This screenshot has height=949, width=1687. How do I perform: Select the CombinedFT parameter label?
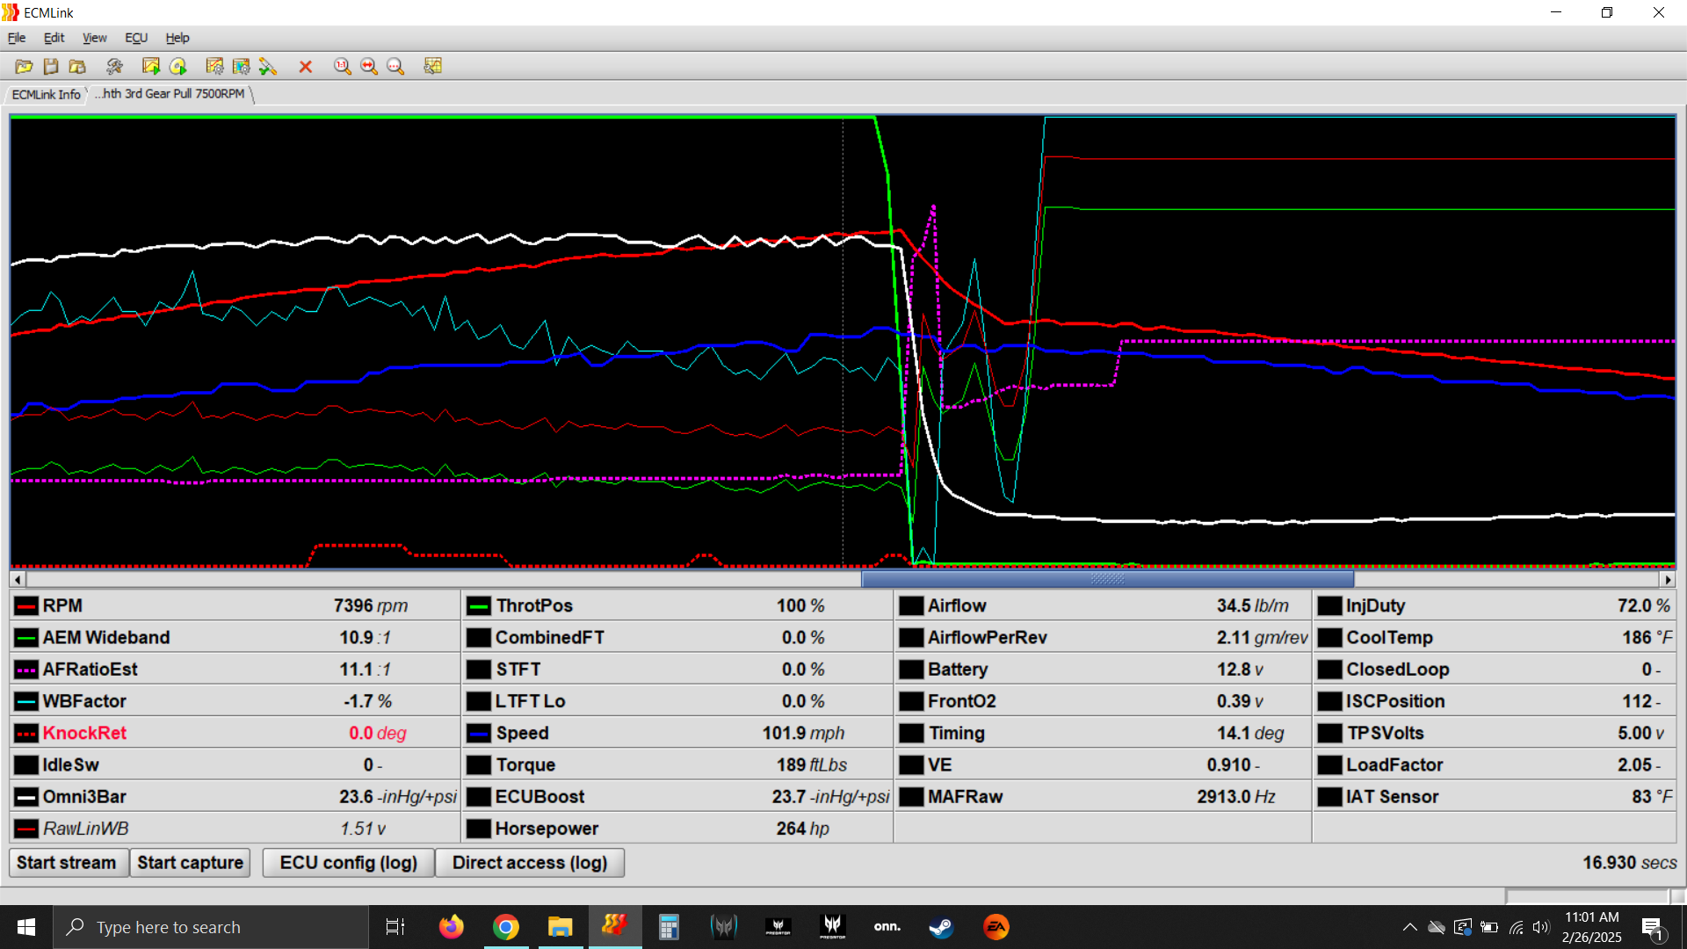(x=550, y=638)
